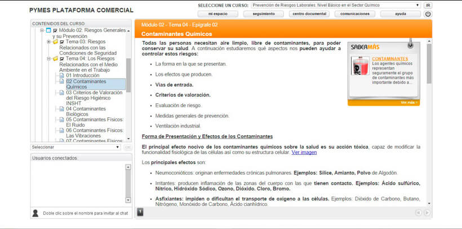Click PYMES PLATAFORMA COMERCIAL title
Image resolution: width=462 pixels, height=229 pixels.
point(81,10)
